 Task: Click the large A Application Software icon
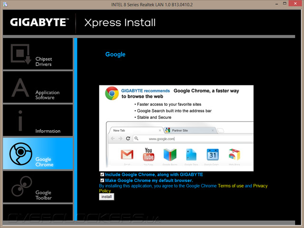[x=20, y=87]
